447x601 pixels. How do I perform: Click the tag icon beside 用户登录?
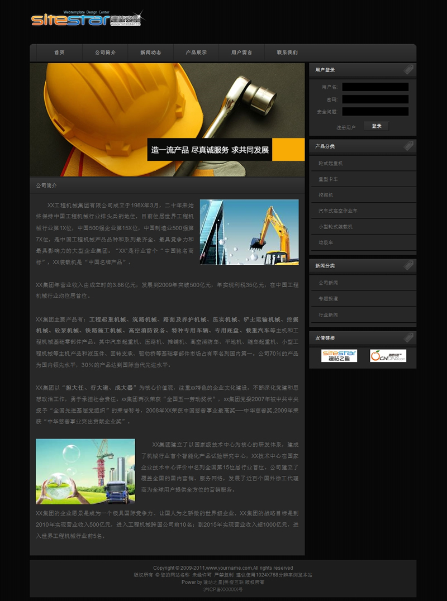pyautogui.click(x=408, y=70)
